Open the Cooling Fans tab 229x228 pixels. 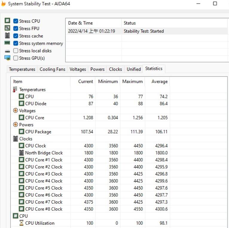click(52, 69)
